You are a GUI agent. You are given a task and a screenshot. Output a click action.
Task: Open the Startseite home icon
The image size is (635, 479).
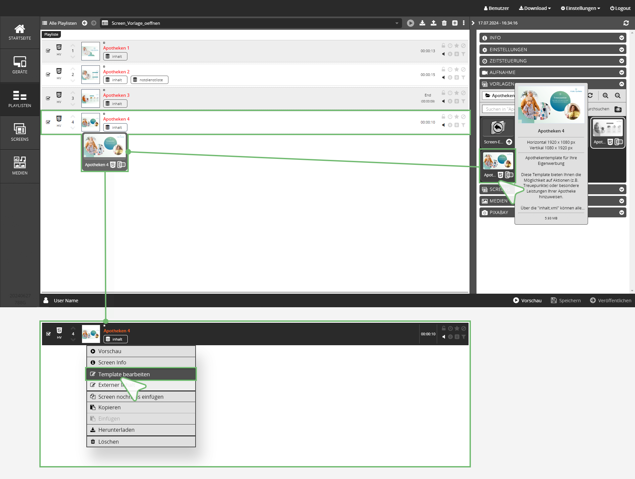pos(20,32)
